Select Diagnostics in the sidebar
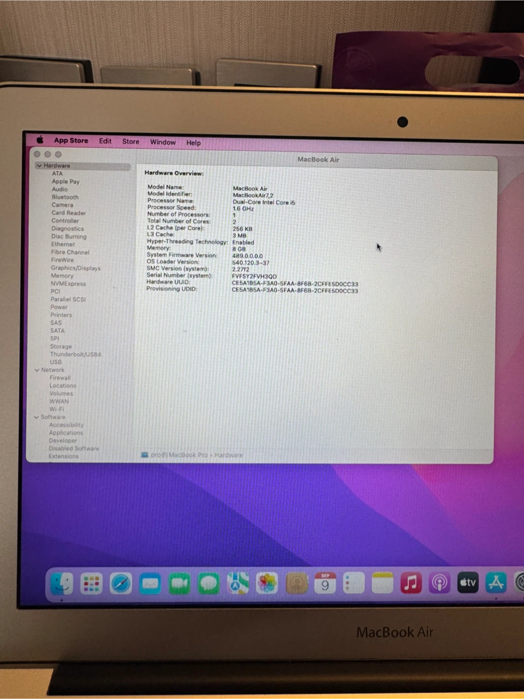Viewport: 524px width, 699px height. tap(67, 229)
